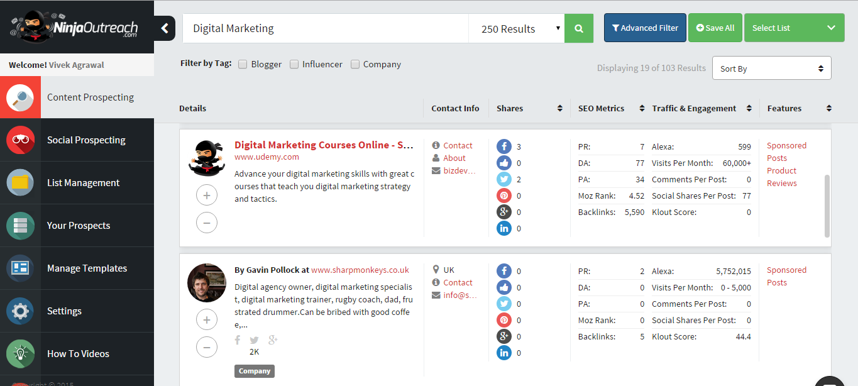Click the Twitter share icon for sharpmonkeys
This screenshot has height=386, width=858.
(x=504, y=304)
